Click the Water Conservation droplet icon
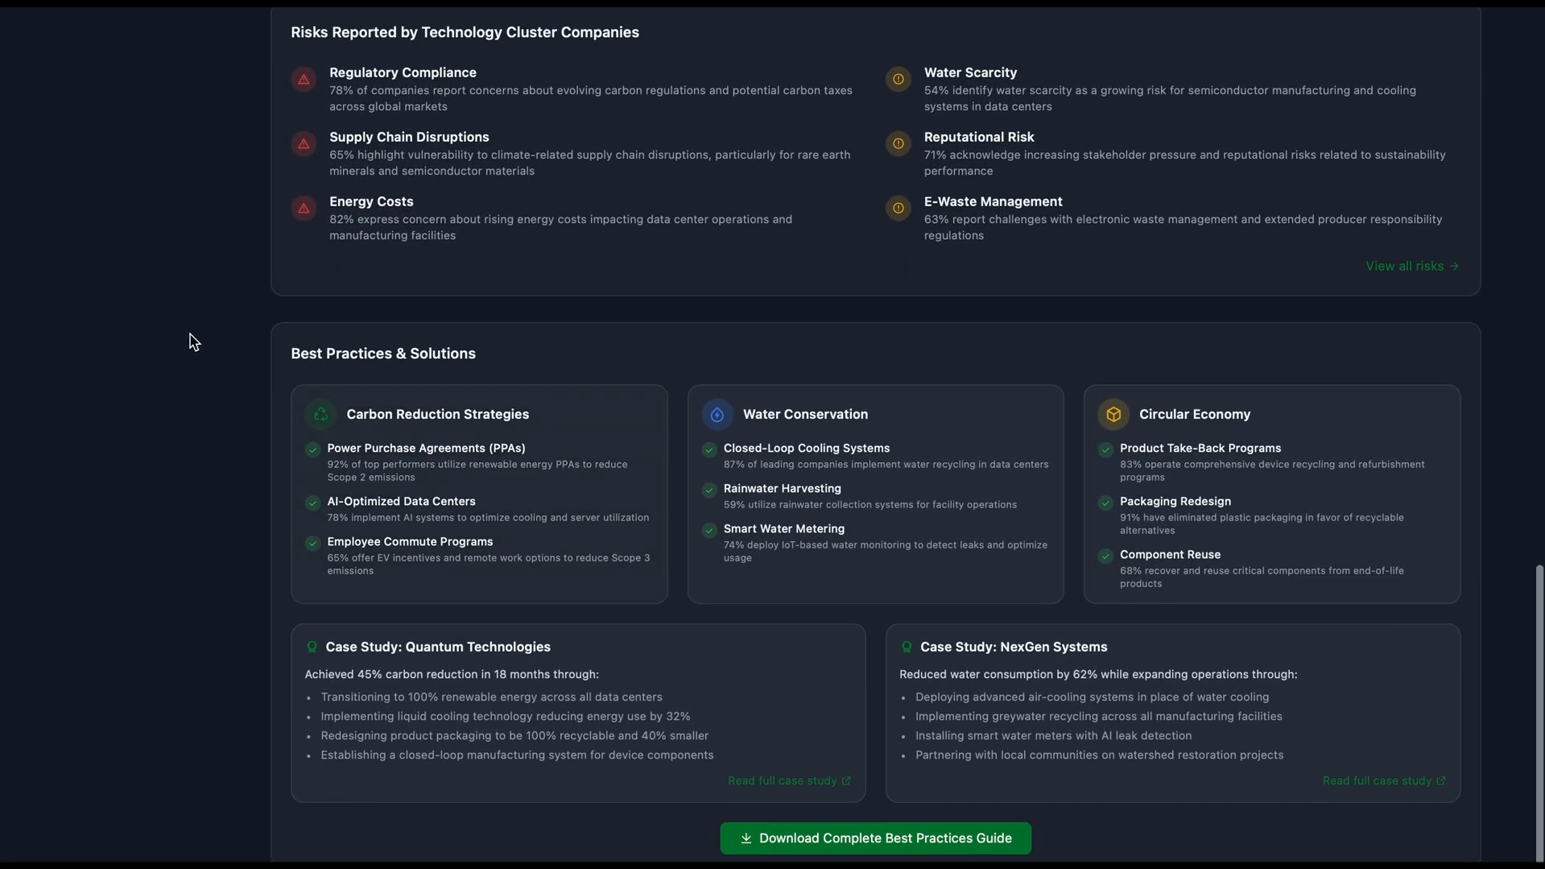1545x869 pixels. click(717, 414)
